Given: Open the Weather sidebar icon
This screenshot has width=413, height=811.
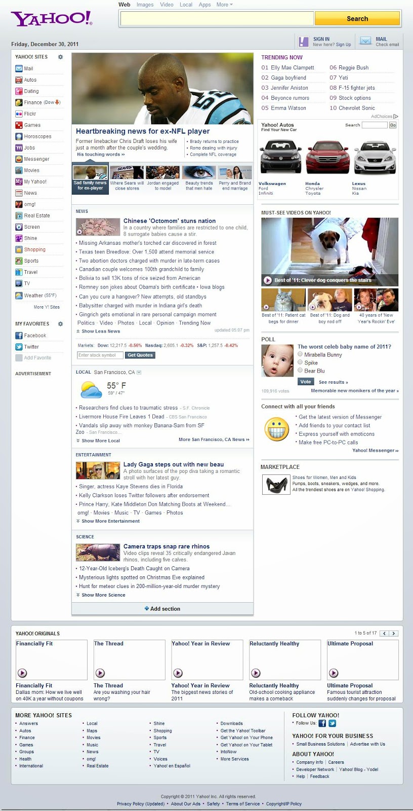Looking at the screenshot, I should (19, 295).
